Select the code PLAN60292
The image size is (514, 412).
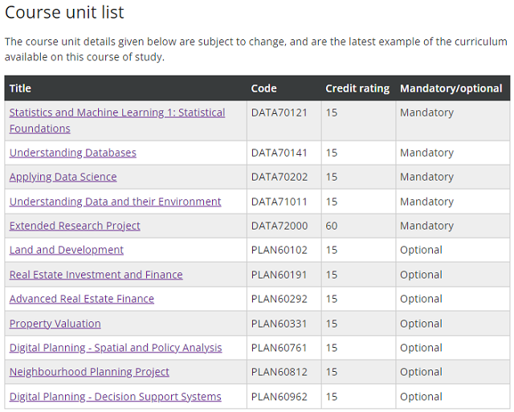coord(279,299)
